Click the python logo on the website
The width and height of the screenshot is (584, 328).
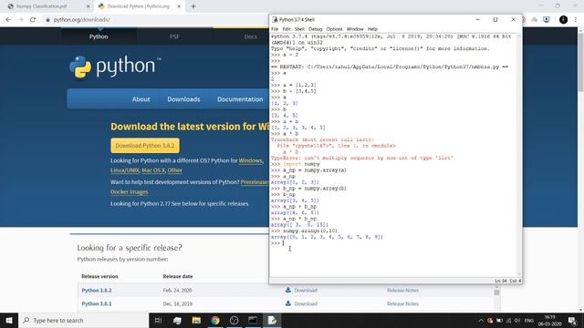click(115, 67)
